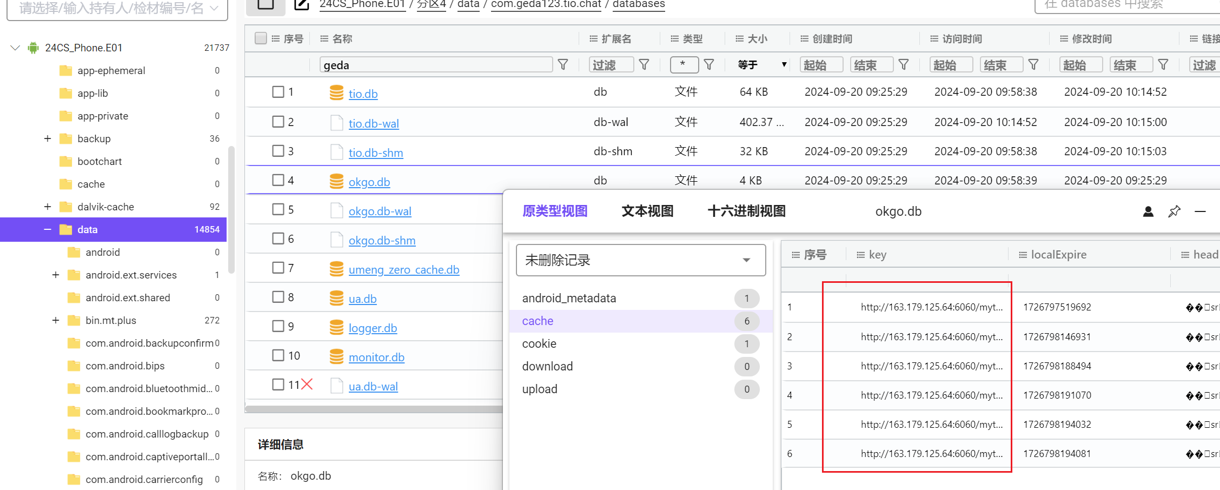Check the box for row 11 ua.db-wal

tap(278, 385)
